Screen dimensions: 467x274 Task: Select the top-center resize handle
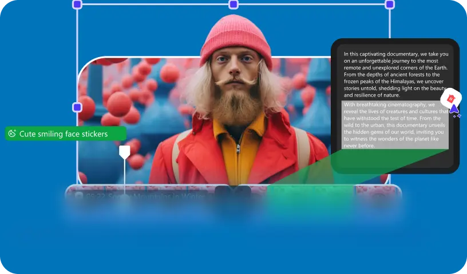click(x=233, y=5)
